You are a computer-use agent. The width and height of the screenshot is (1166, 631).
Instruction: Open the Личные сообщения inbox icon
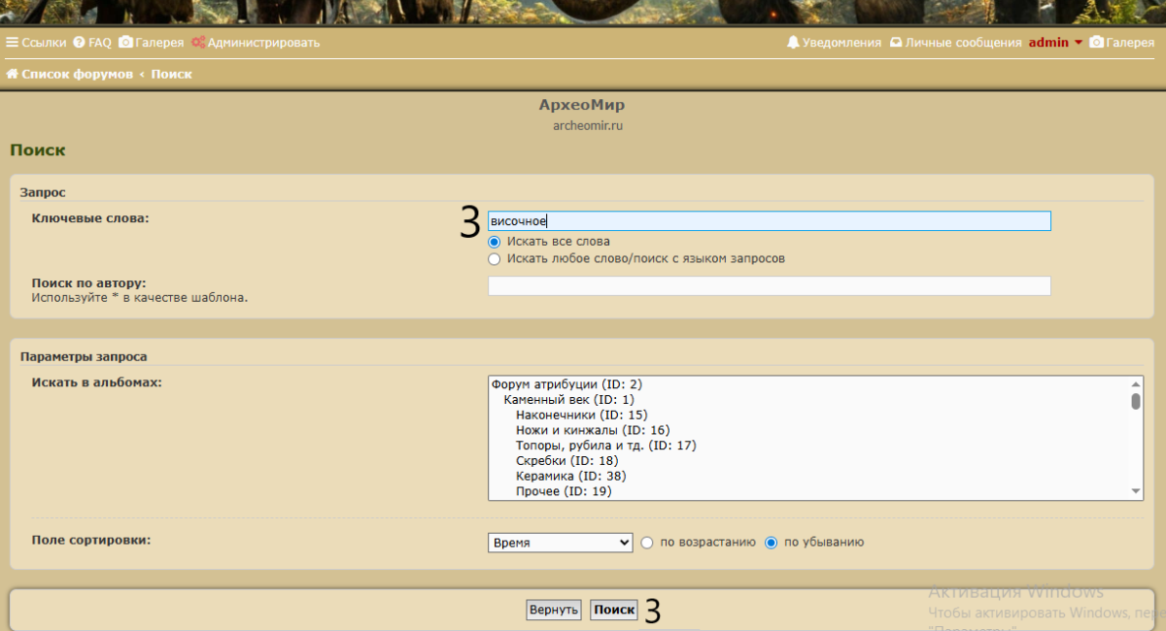(x=896, y=43)
